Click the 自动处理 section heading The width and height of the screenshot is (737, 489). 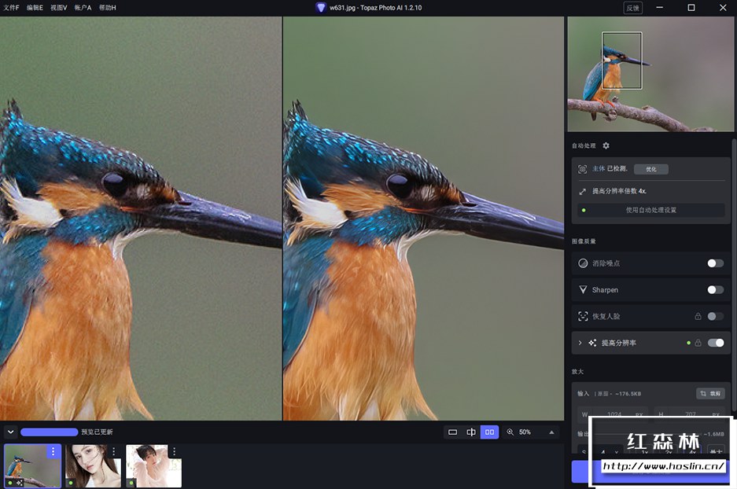pyautogui.click(x=584, y=145)
